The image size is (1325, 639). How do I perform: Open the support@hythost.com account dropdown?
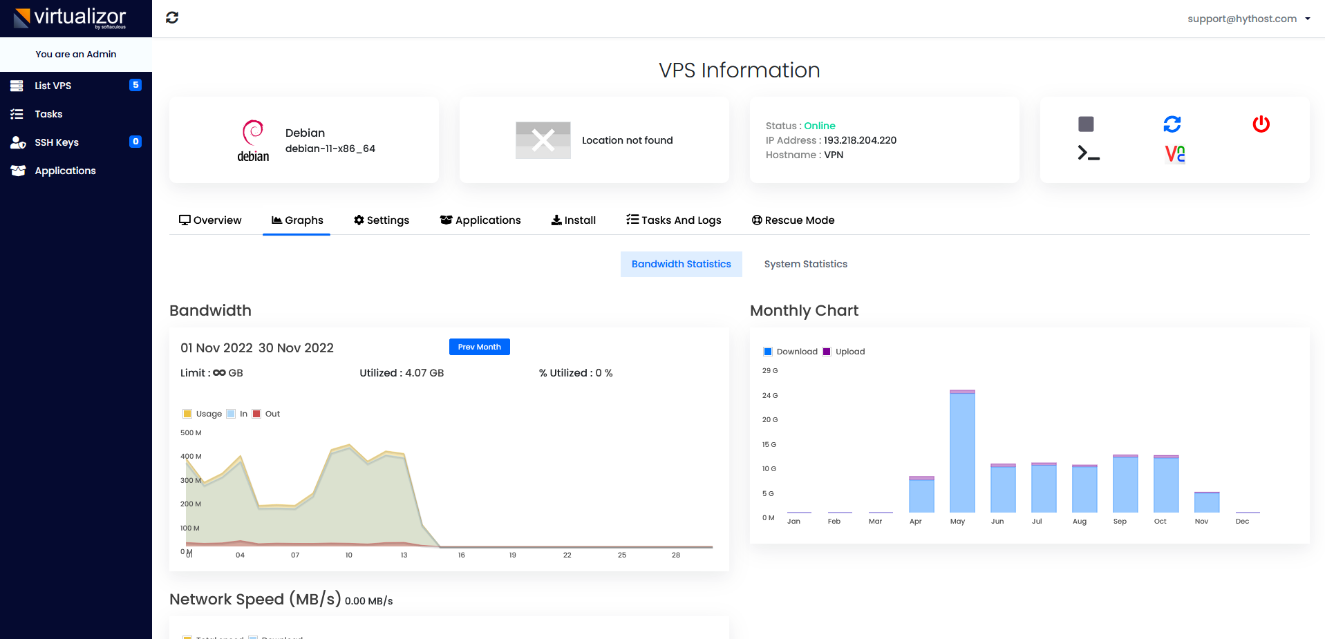pos(1248,19)
